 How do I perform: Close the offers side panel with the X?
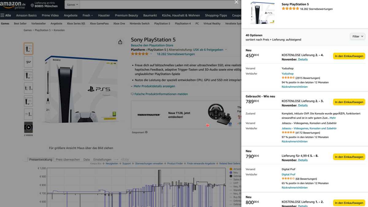(236, 2)
